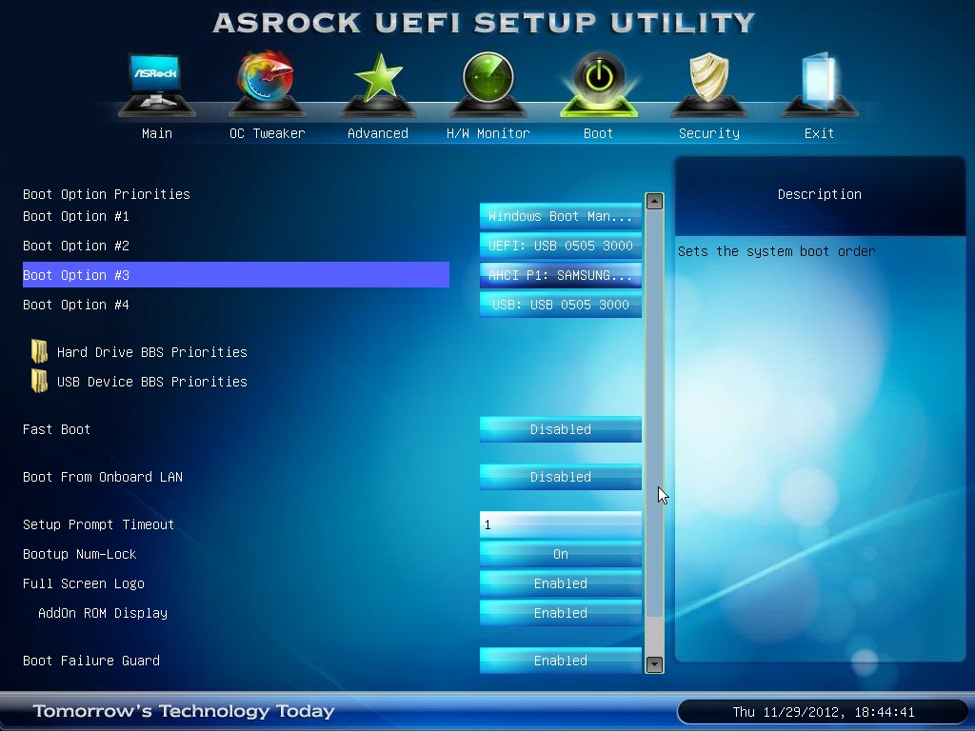Click the 'Sets the system boot order' text
The image size is (975, 731).
[x=777, y=251]
